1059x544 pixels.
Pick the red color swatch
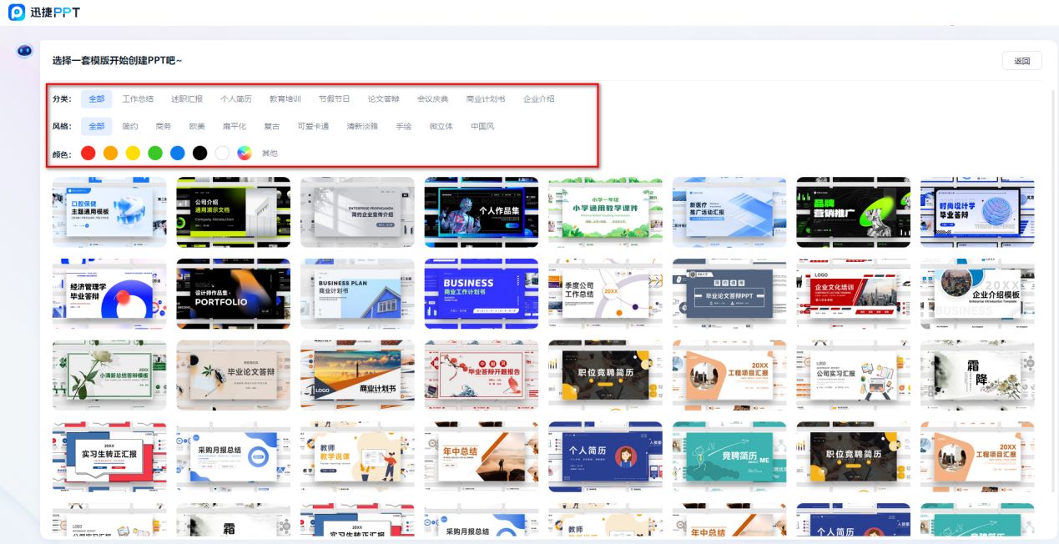point(88,153)
